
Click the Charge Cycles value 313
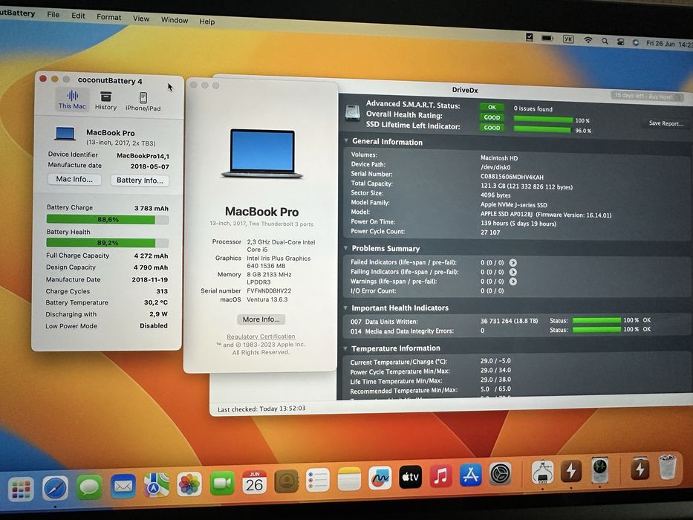click(162, 291)
